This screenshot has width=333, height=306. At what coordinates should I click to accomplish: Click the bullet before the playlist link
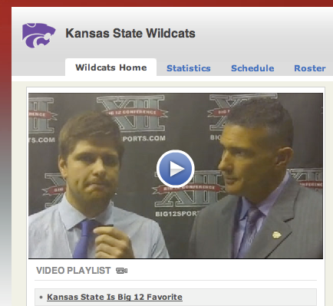[41, 297]
